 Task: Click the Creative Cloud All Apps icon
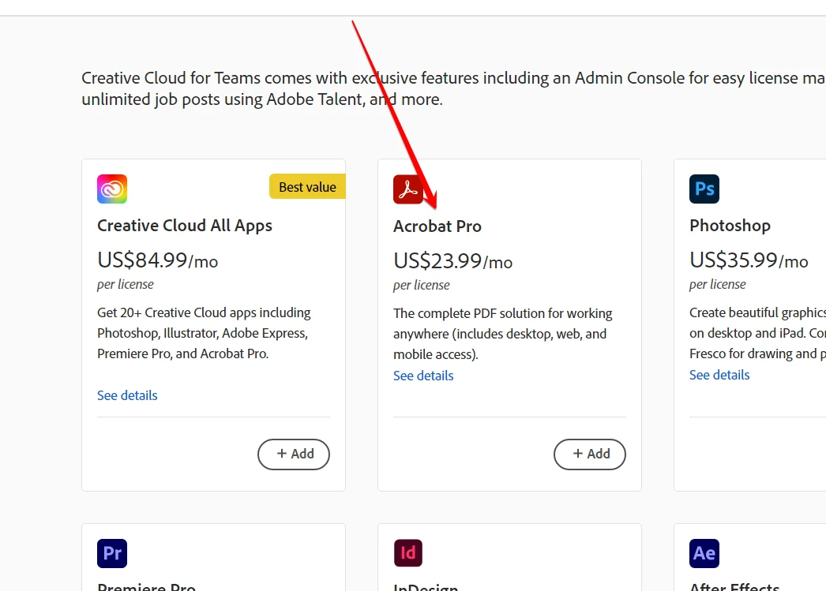[112, 189]
